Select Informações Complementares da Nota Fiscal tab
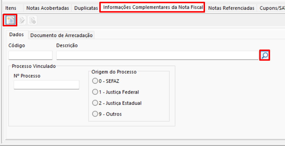The height and width of the screenshot is (146, 285). [153, 7]
